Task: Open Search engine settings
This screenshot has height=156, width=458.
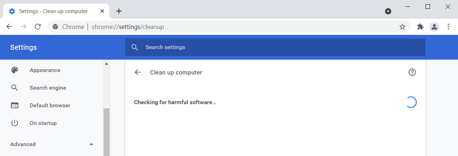Action: tap(48, 88)
